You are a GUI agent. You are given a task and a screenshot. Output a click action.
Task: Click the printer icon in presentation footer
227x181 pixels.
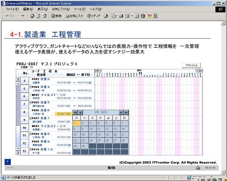coord(198,168)
